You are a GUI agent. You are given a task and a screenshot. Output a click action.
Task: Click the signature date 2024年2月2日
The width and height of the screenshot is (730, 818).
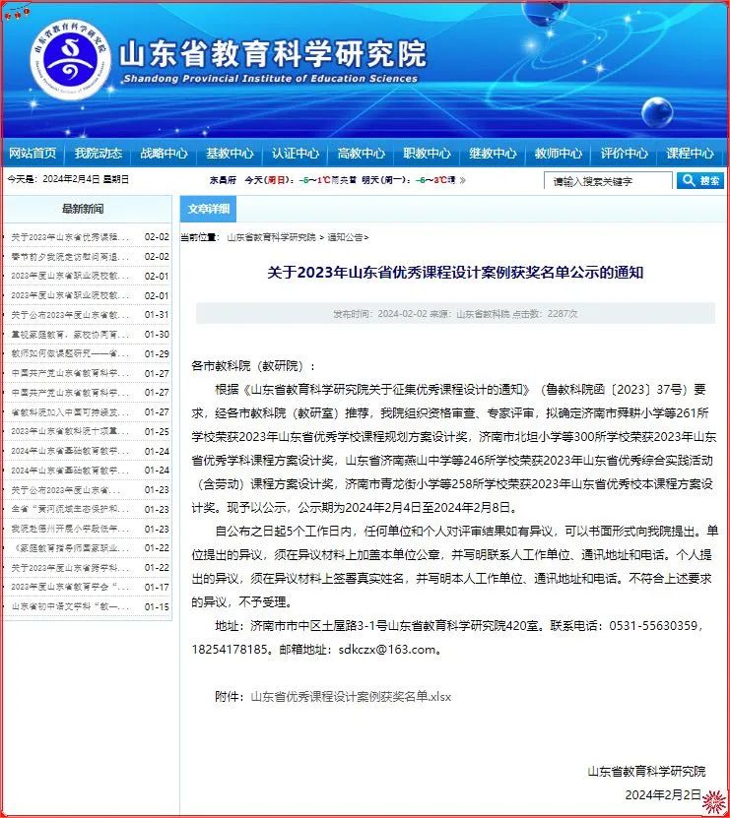point(663,794)
